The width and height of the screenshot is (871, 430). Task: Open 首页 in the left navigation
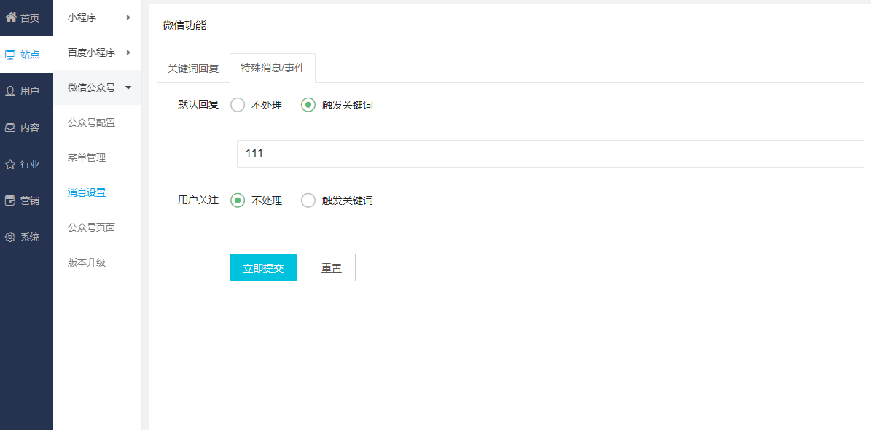tap(30, 17)
